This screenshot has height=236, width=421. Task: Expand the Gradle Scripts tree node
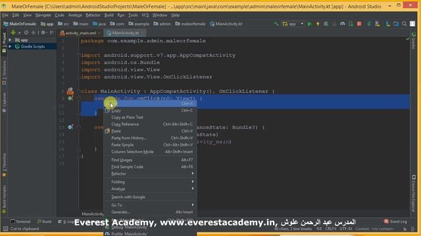[11, 47]
